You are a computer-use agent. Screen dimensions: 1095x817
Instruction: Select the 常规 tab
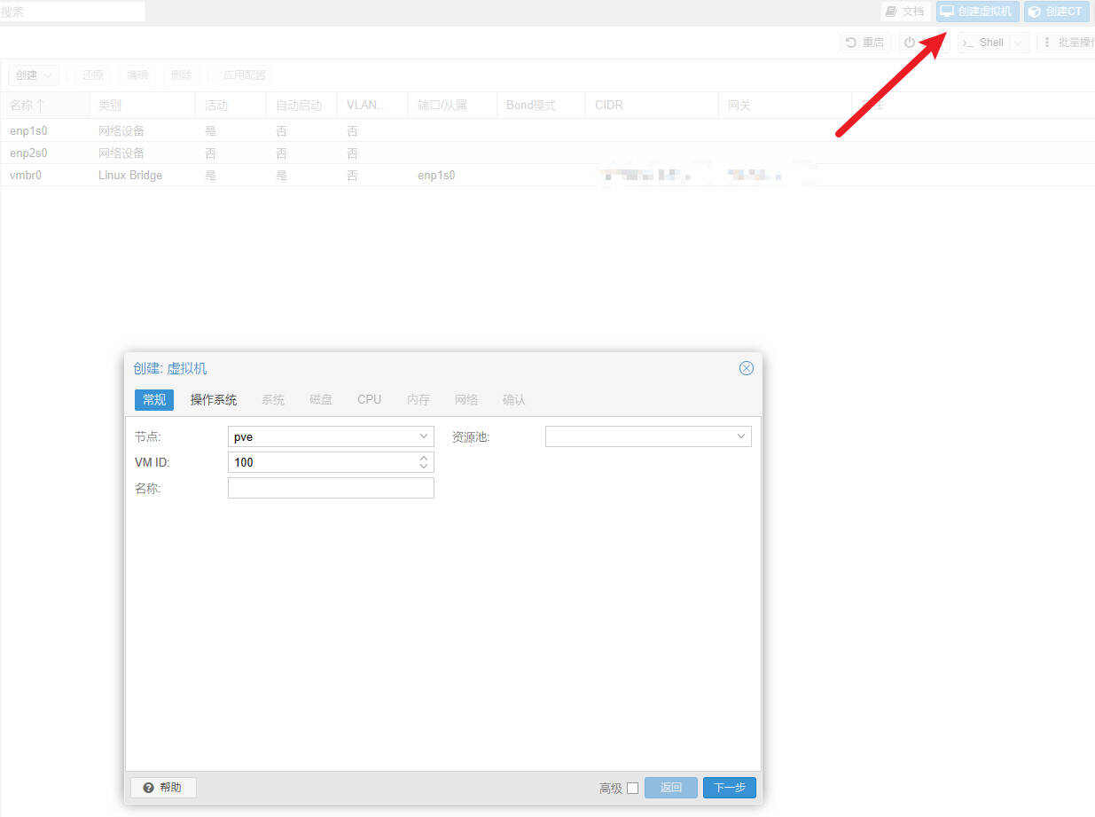point(154,400)
